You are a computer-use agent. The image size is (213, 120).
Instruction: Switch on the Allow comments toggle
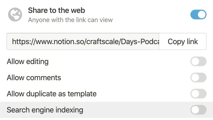[198, 77]
